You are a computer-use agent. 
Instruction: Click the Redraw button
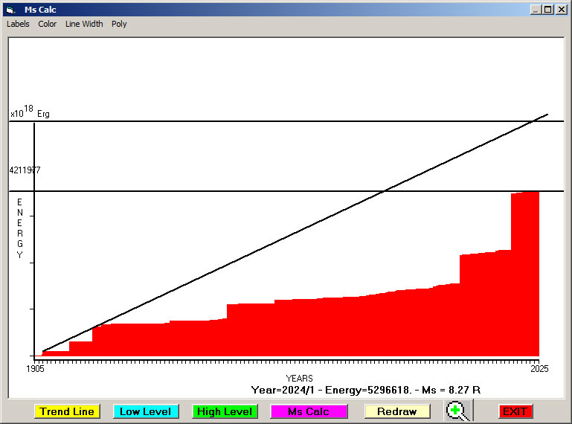[396, 411]
